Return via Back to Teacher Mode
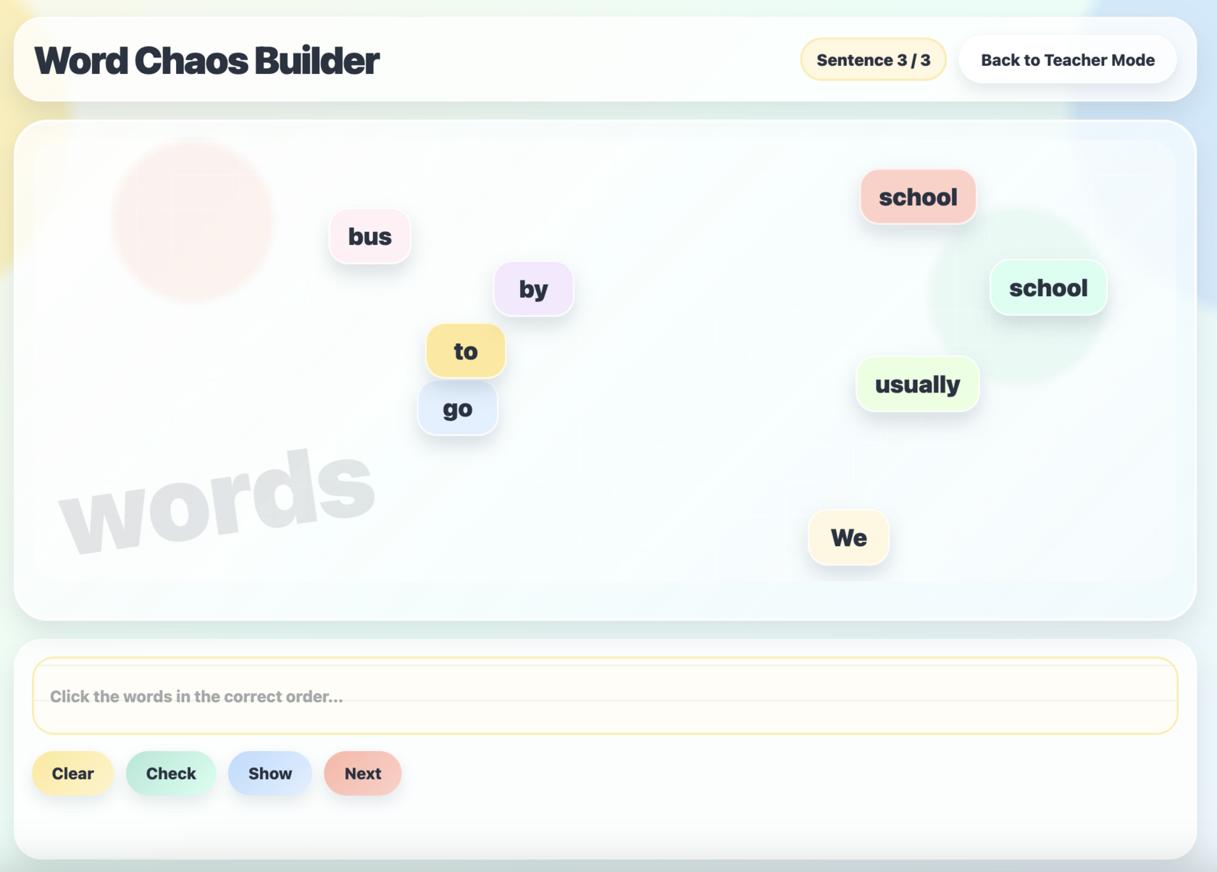 tap(1068, 60)
